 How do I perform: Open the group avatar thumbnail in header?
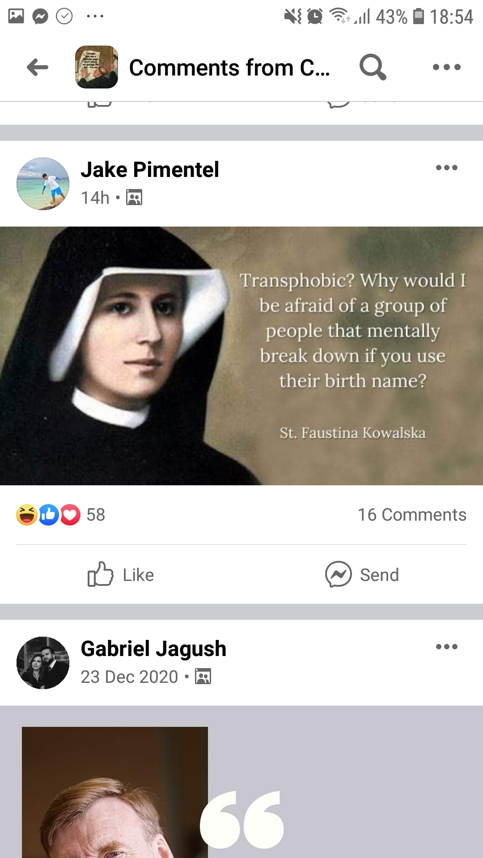point(97,67)
